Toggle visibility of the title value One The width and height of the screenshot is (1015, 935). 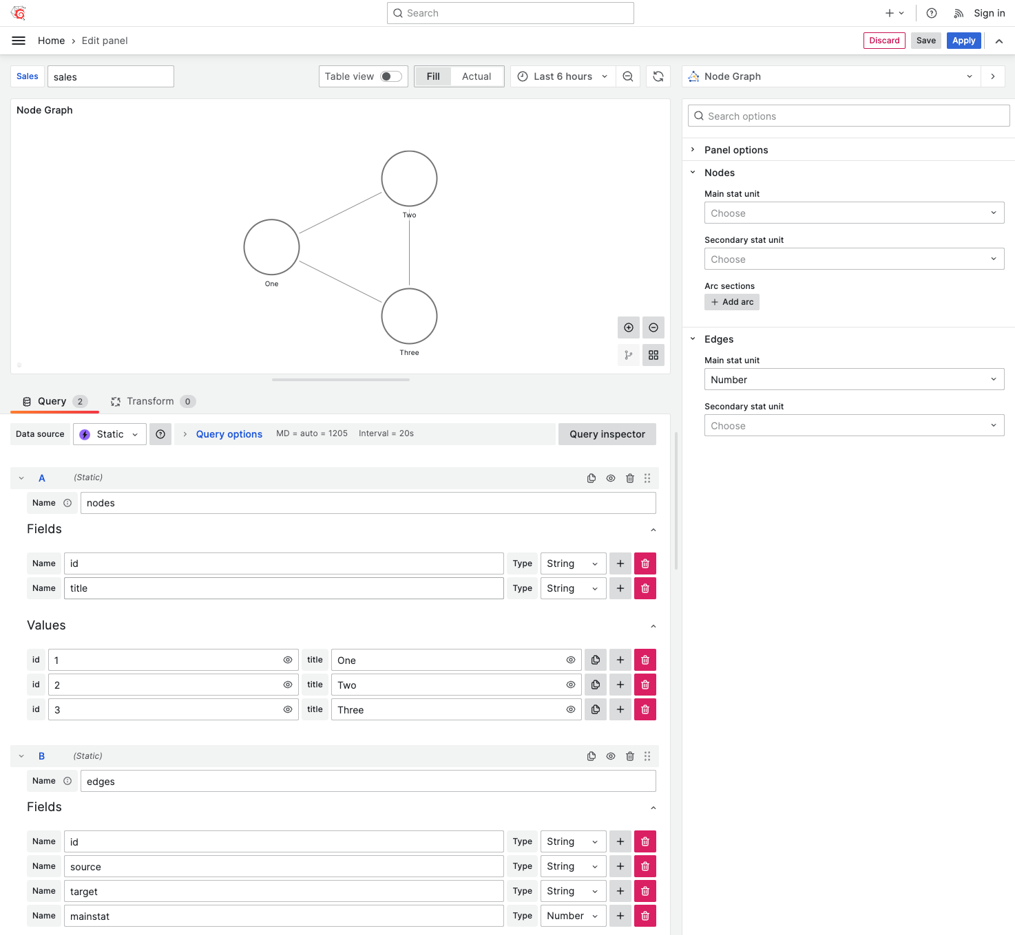tap(570, 660)
